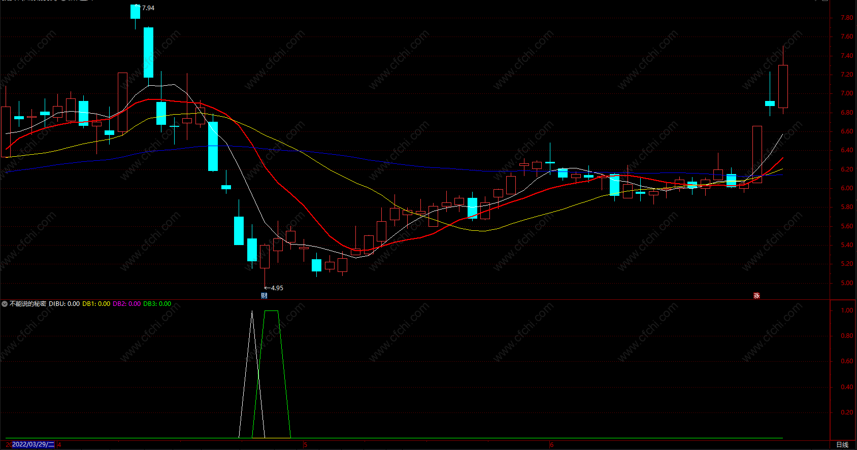Click the red 涨 marker icon
The image size is (857, 450).
756,296
